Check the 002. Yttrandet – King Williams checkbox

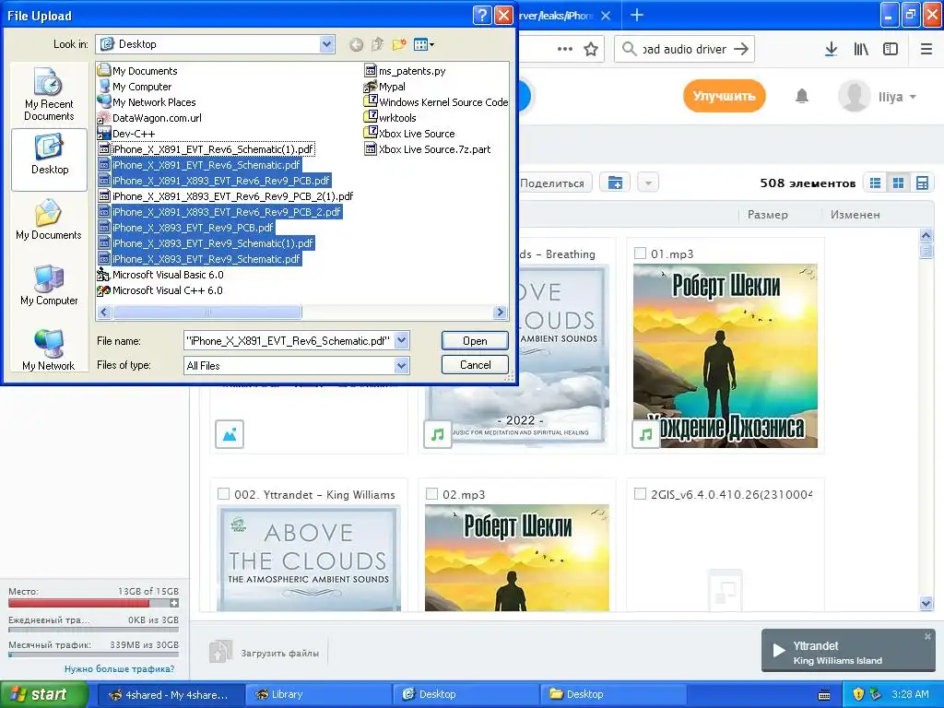(x=223, y=494)
